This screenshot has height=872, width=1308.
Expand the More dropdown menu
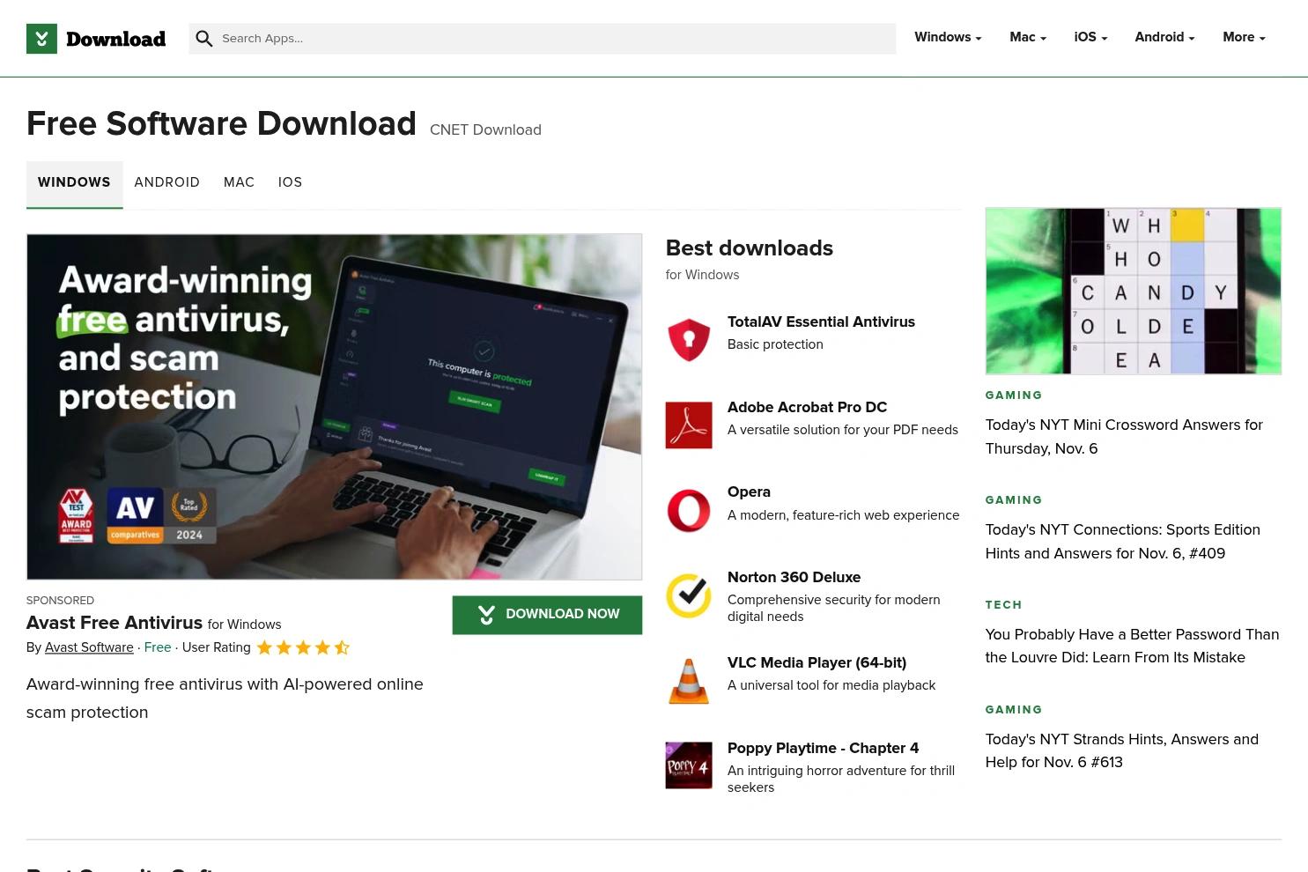pyautogui.click(x=1244, y=37)
